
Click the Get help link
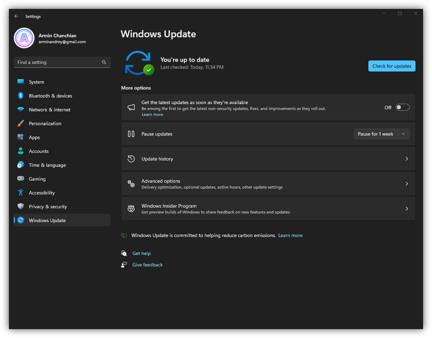tap(142, 253)
